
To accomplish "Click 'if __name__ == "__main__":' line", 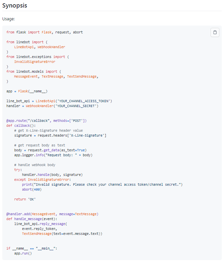I will [32, 248].
